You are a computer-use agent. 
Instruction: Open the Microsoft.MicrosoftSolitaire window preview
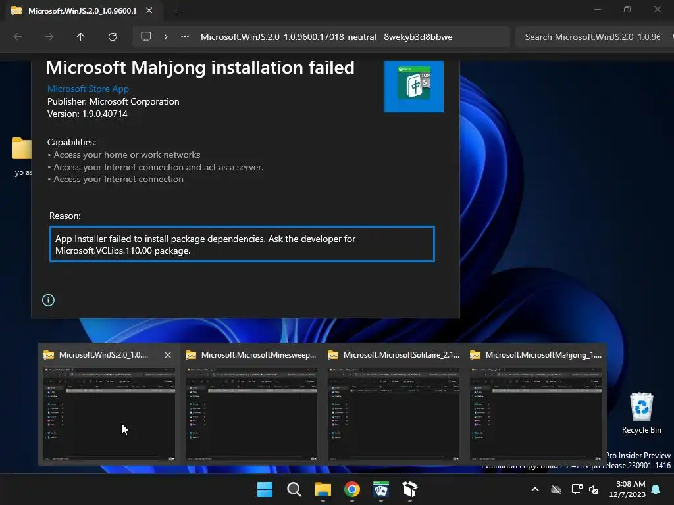[394, 414]
